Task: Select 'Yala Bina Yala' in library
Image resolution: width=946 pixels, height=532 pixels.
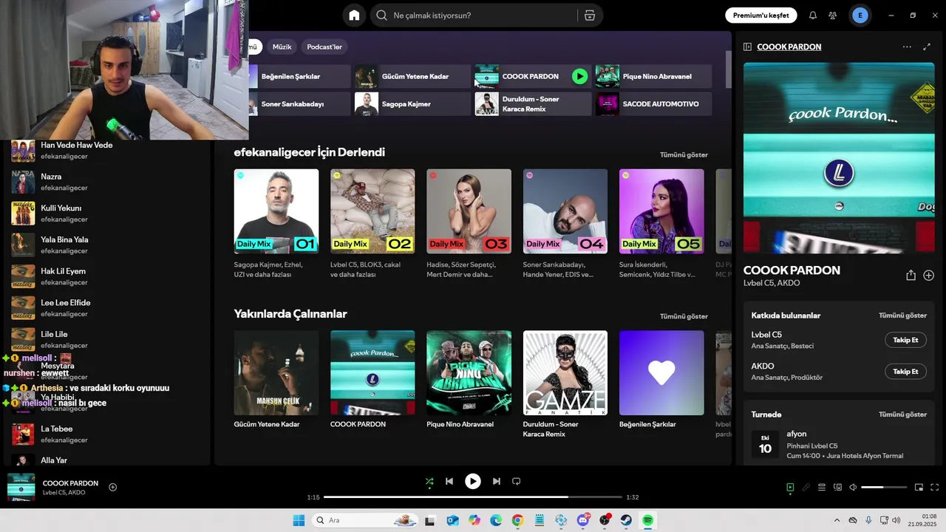Action: click(107, 245)
